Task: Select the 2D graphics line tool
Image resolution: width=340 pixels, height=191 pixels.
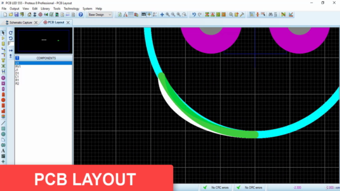Action: coord(3,123)
